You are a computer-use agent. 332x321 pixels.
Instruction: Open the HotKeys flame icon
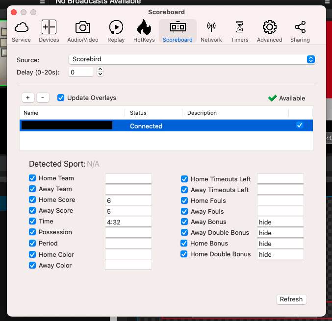[x=144, y=31]
